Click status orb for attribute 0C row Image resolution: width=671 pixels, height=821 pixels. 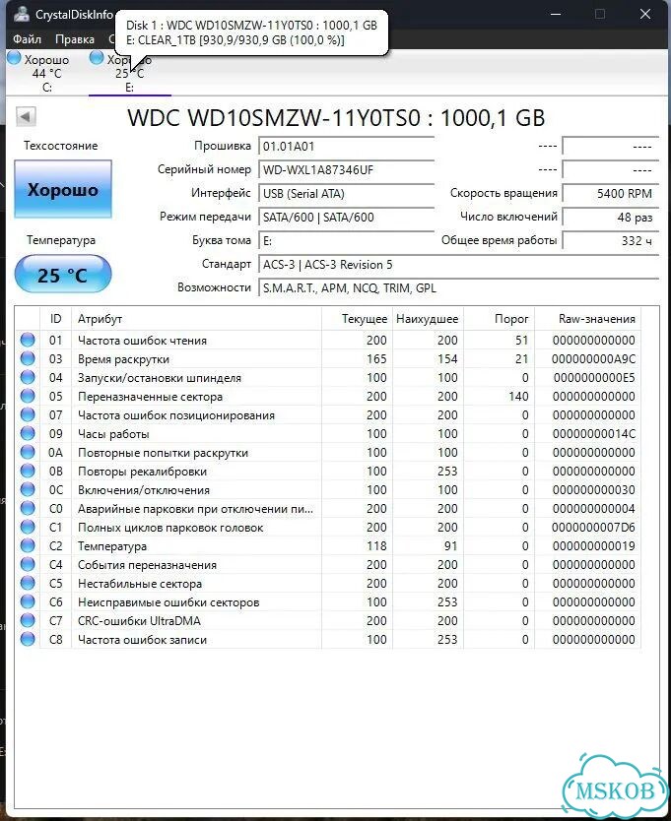[x=28, y=489]
